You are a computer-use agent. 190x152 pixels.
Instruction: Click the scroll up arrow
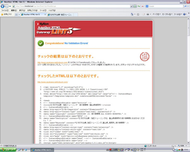tap(188, 19)
